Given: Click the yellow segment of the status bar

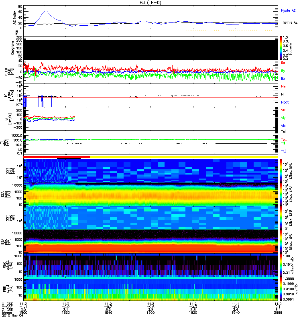Looking at the screenshot, I should (x=184, y=157).
